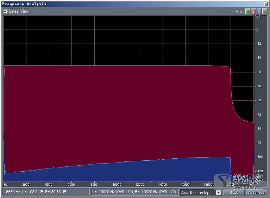
Task: Click the 14000 Hz axis label
Action: [163, 185]
